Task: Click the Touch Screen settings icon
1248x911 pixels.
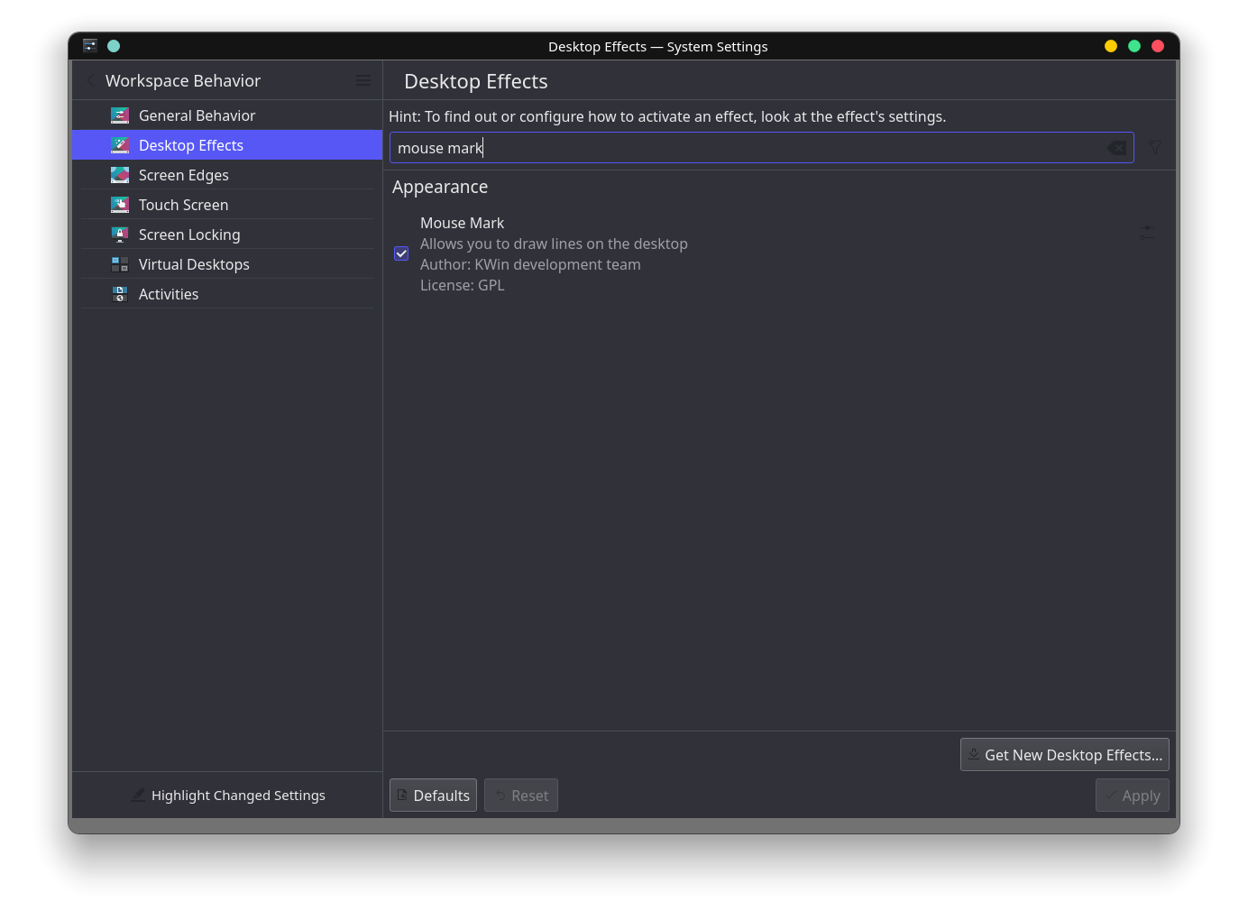Action: click(120, 205)
